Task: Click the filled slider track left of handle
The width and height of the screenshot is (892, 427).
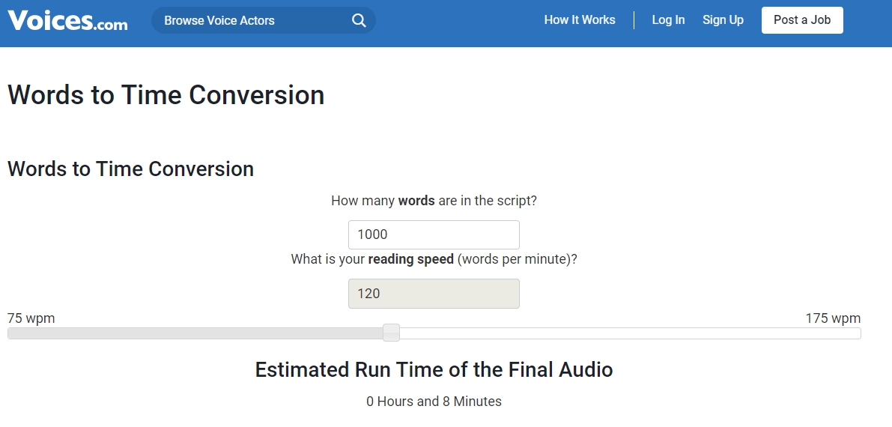Action: 195,333
